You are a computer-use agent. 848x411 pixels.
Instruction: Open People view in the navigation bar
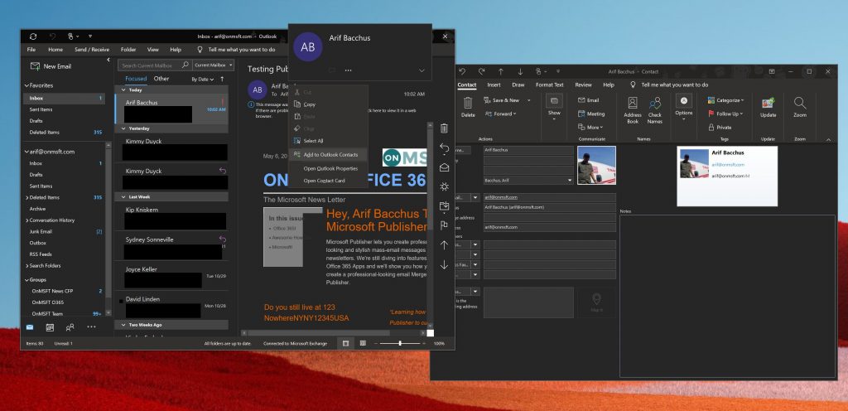coord(70,327)
